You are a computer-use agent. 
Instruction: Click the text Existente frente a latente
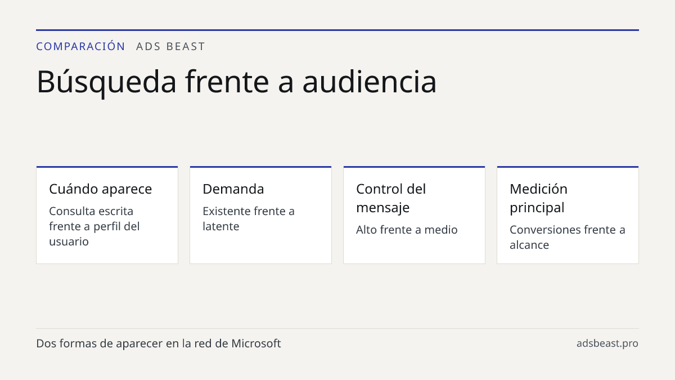point(249,218)
